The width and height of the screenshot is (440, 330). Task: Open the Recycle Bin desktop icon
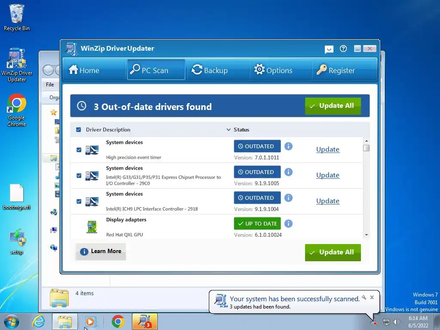[17, 17]
